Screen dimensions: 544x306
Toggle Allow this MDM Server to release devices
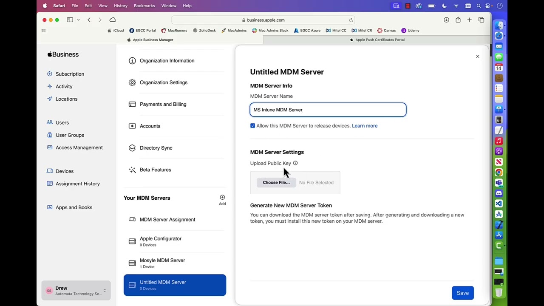(x=252, y=126)
